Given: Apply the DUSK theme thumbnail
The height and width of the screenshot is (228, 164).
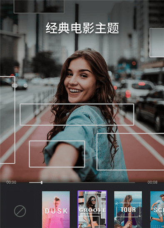Looking at the screenshot, I should coord(56,209).
